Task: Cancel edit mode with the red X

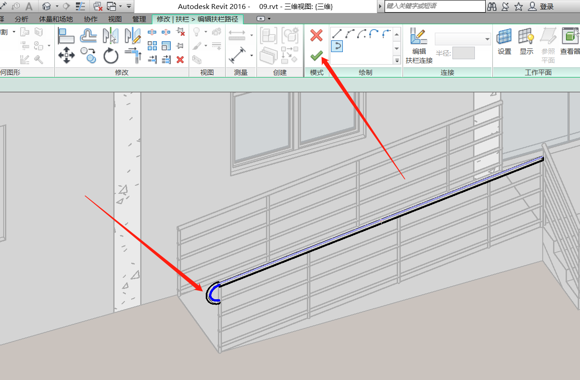Action: click(x=317, y=35)
